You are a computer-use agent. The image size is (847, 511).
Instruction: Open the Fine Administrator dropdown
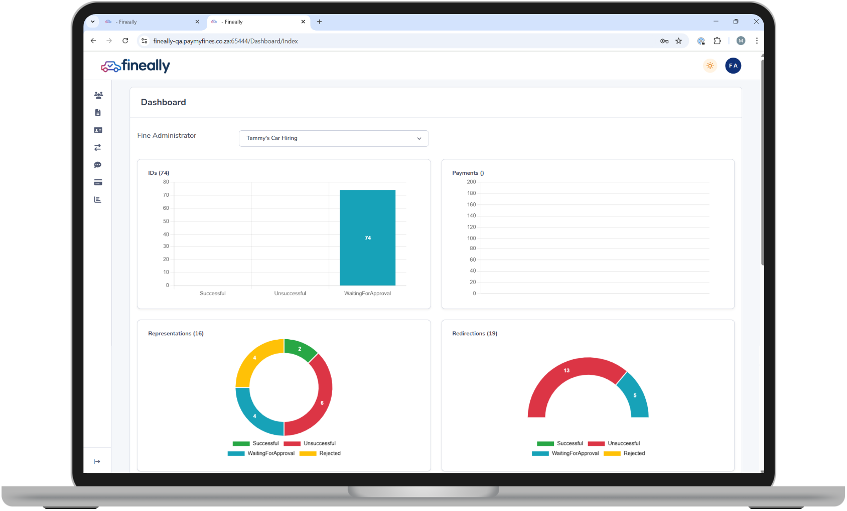334,138
